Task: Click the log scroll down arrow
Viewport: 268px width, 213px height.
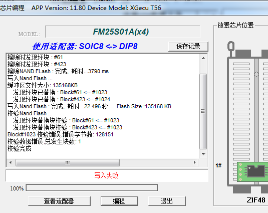Action: coord(203,154)
